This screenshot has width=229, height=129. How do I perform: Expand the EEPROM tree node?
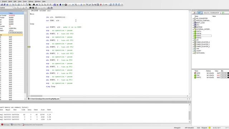tap(193, 27)
